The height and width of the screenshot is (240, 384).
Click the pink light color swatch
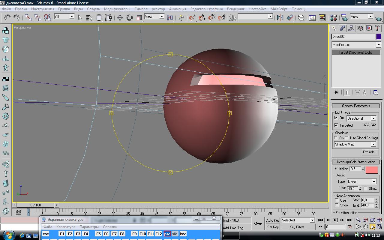(372, 169)
